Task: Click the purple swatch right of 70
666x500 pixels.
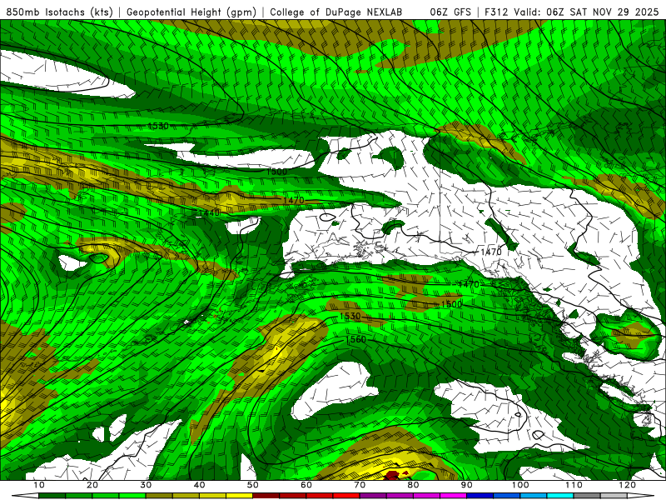Action: coord(372,496)
